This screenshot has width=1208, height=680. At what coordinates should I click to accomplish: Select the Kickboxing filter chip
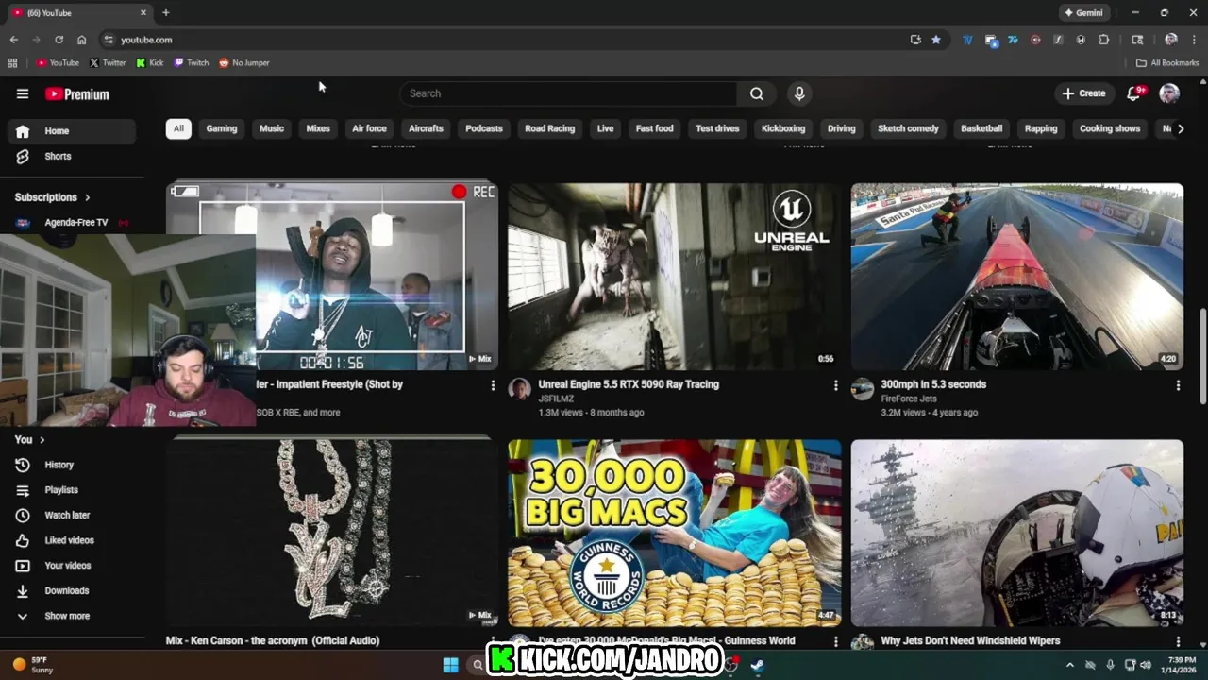783,128
